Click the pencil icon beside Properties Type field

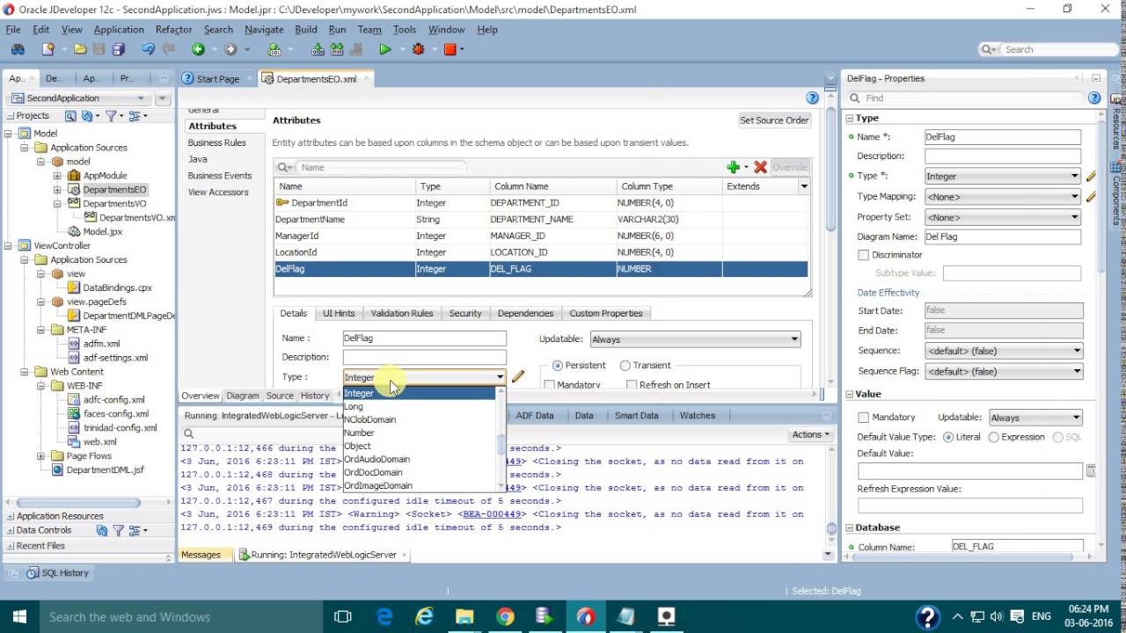1091,176
